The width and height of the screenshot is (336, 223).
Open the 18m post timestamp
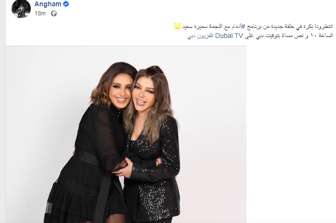click(x=40, y=13)
